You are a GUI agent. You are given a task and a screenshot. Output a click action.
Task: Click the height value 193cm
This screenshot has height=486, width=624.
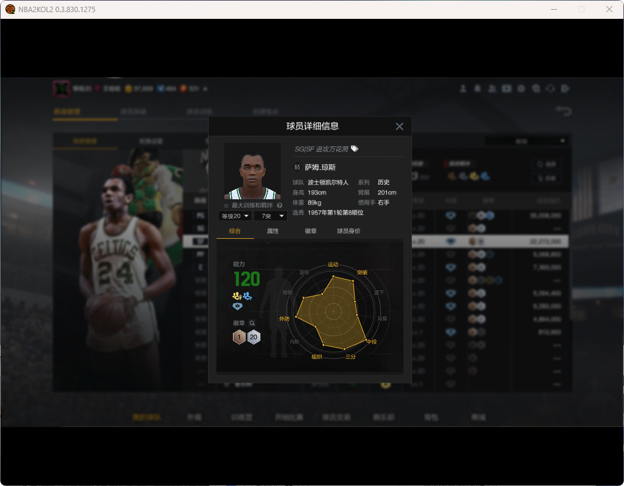317,193
